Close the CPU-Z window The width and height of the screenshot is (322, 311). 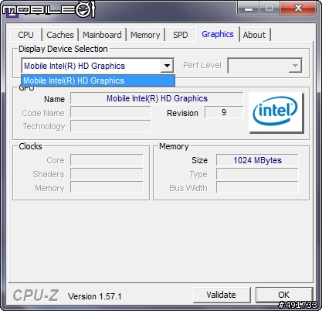tap(298, 8)
